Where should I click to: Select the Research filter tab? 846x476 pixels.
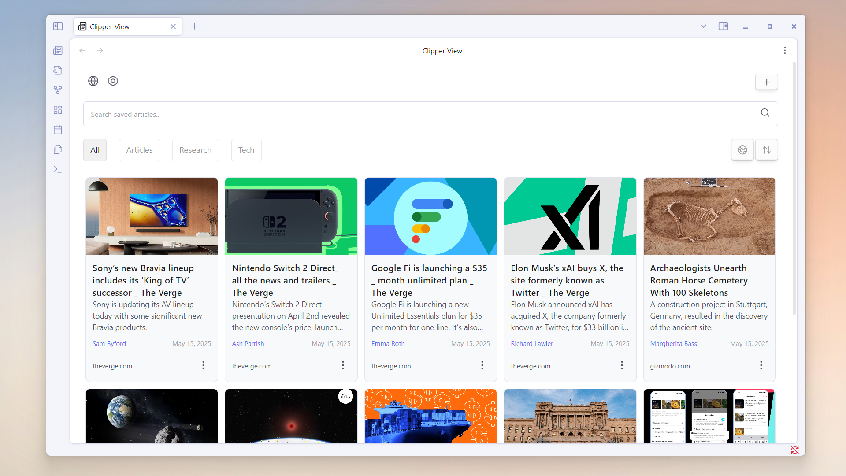pos(195,150)
